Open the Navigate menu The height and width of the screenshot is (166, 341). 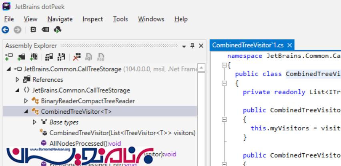[x=60, y=19]
